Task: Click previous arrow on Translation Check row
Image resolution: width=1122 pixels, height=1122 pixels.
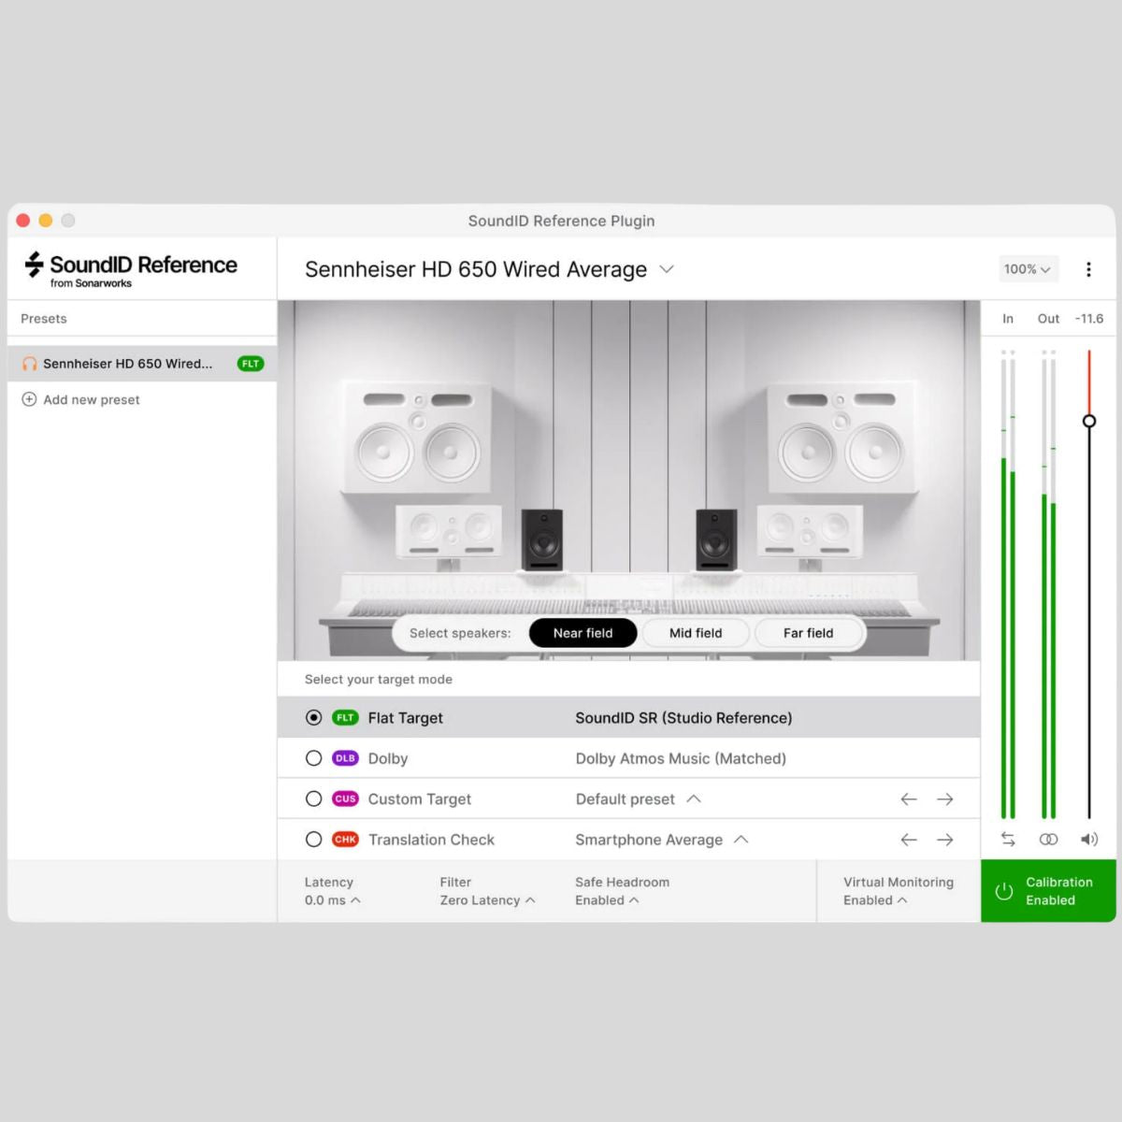Action: [x=909, y=840]
